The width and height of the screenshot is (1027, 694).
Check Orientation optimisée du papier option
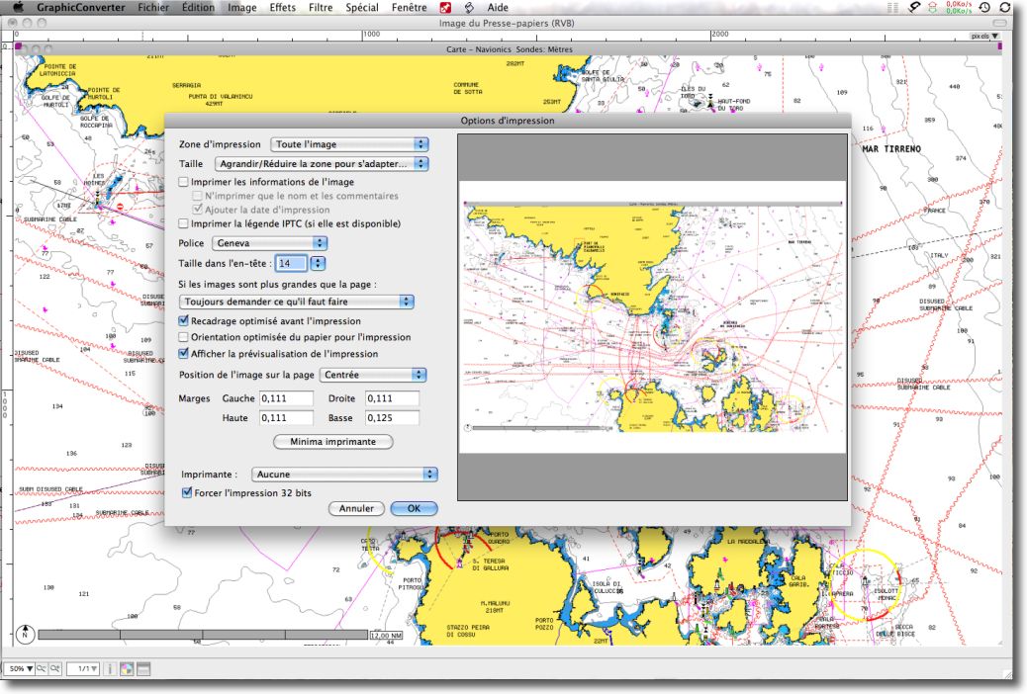tap(183, 337)
